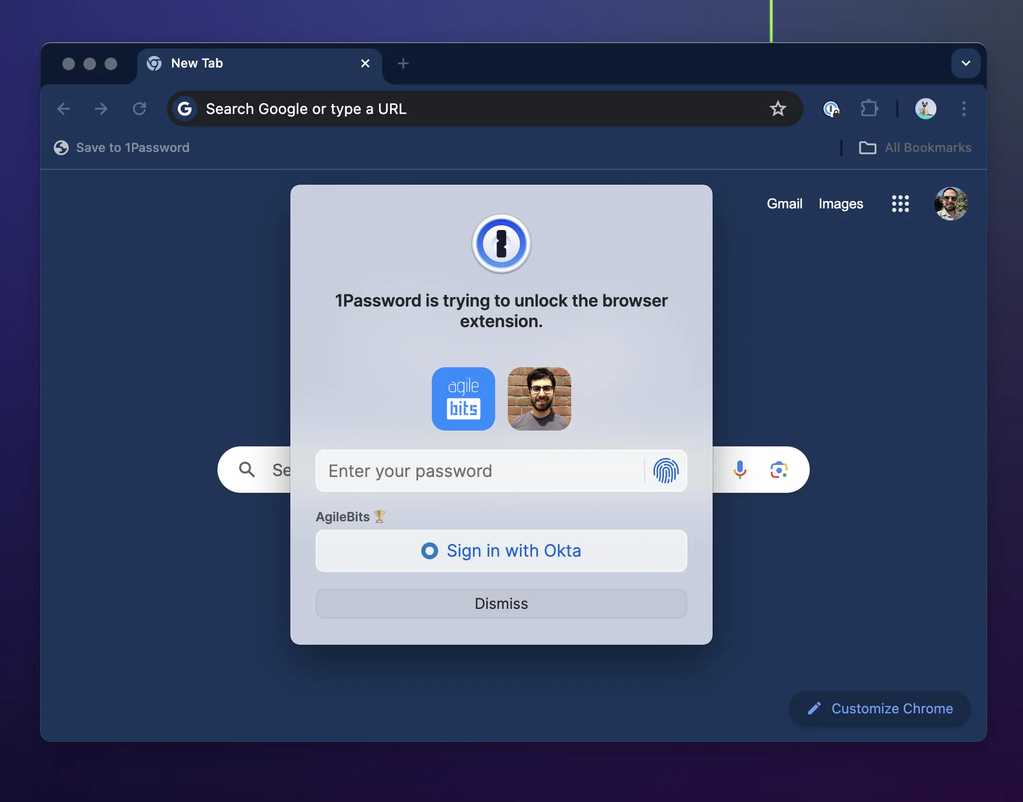This screenshot has height=802, width=1023.
Task: Open a new tab with the plus button
Action: click(403, 63)
